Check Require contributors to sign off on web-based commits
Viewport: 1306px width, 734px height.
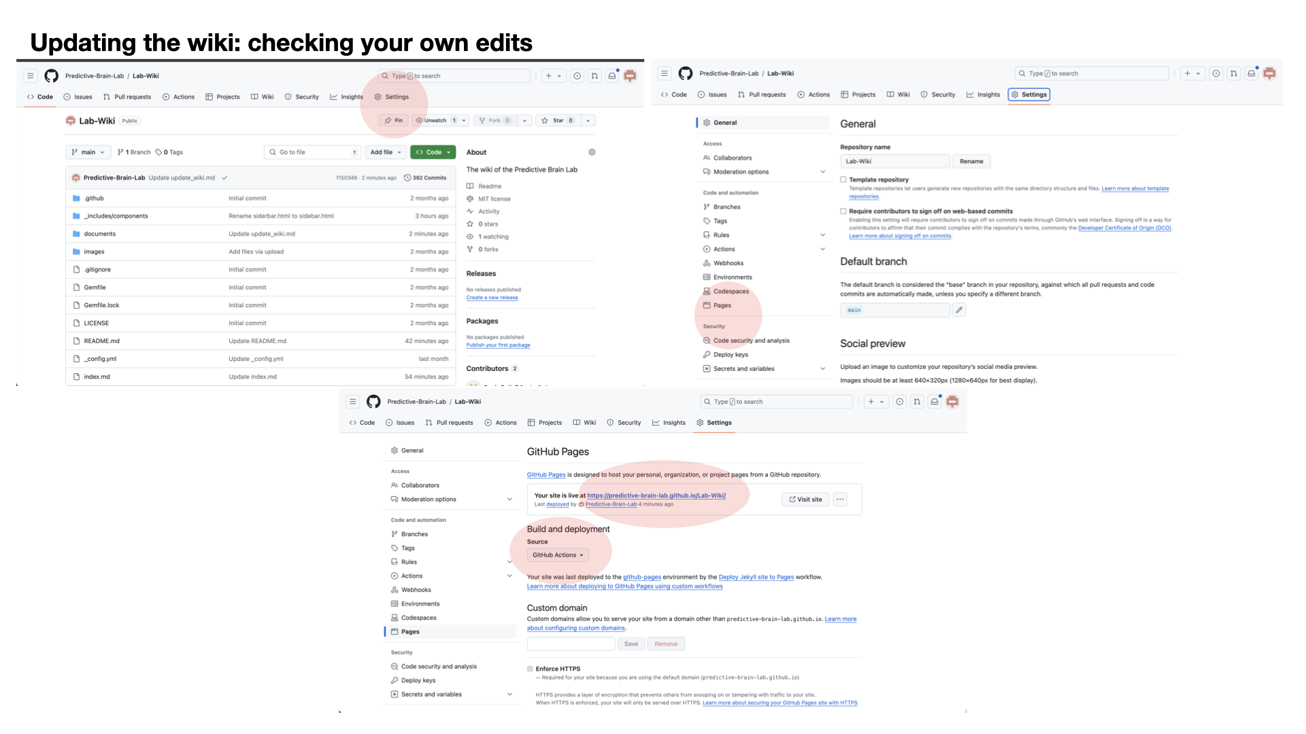[x=843, y=211]
